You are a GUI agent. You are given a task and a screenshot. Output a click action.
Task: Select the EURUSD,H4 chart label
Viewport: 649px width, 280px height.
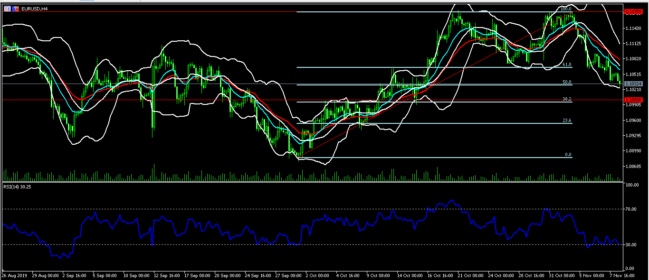pos(34,9)
